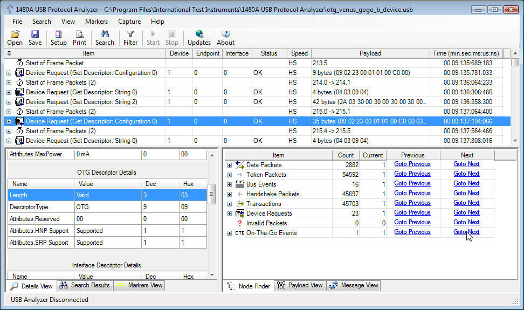
Task: Click scroll-down arrow of packet list scrollbar
Action: [x=515, y=141]
